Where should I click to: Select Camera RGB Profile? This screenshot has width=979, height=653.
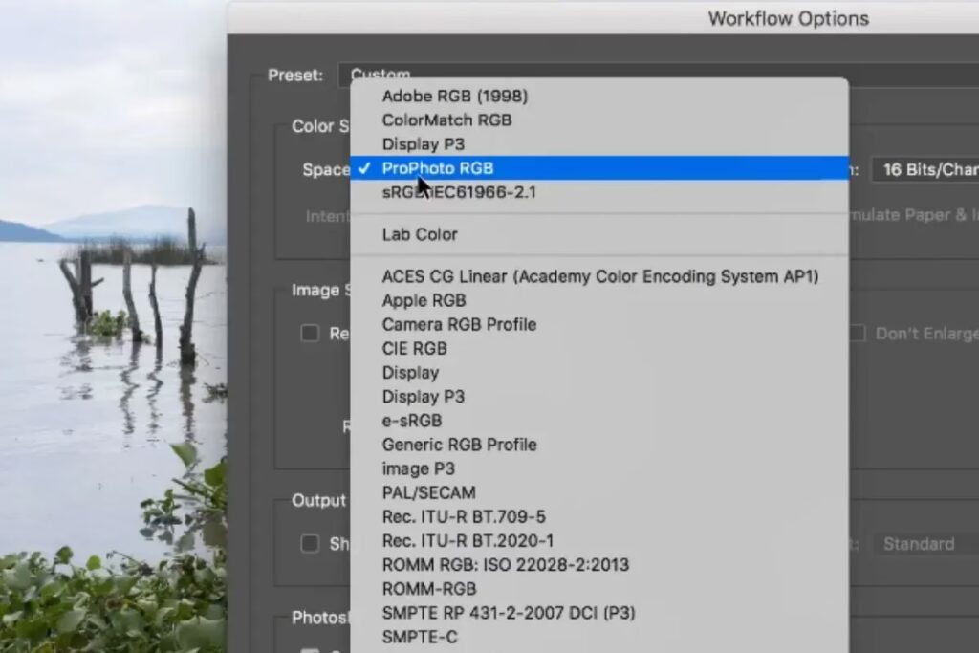click(459, 324)
